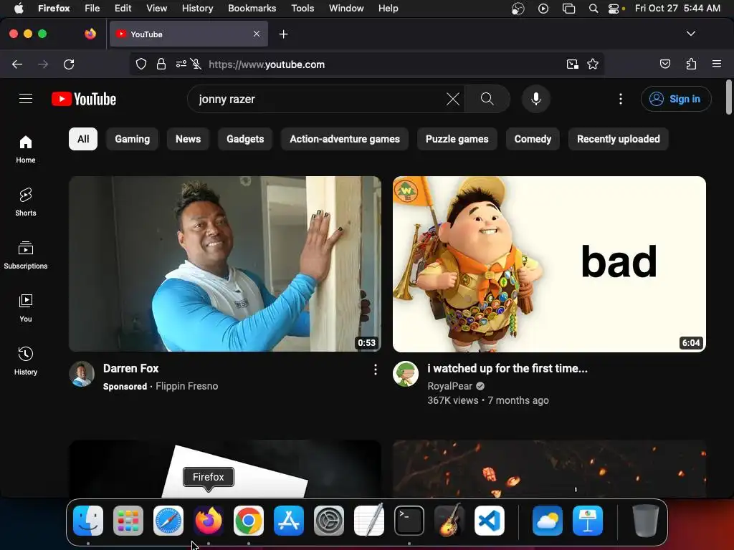The width and height of the screenshot is (734, 550).
Task: Open the RoyalPear channel name link
Action: point(450,386)
